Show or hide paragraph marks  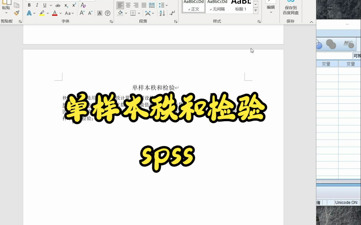point(172,13)
